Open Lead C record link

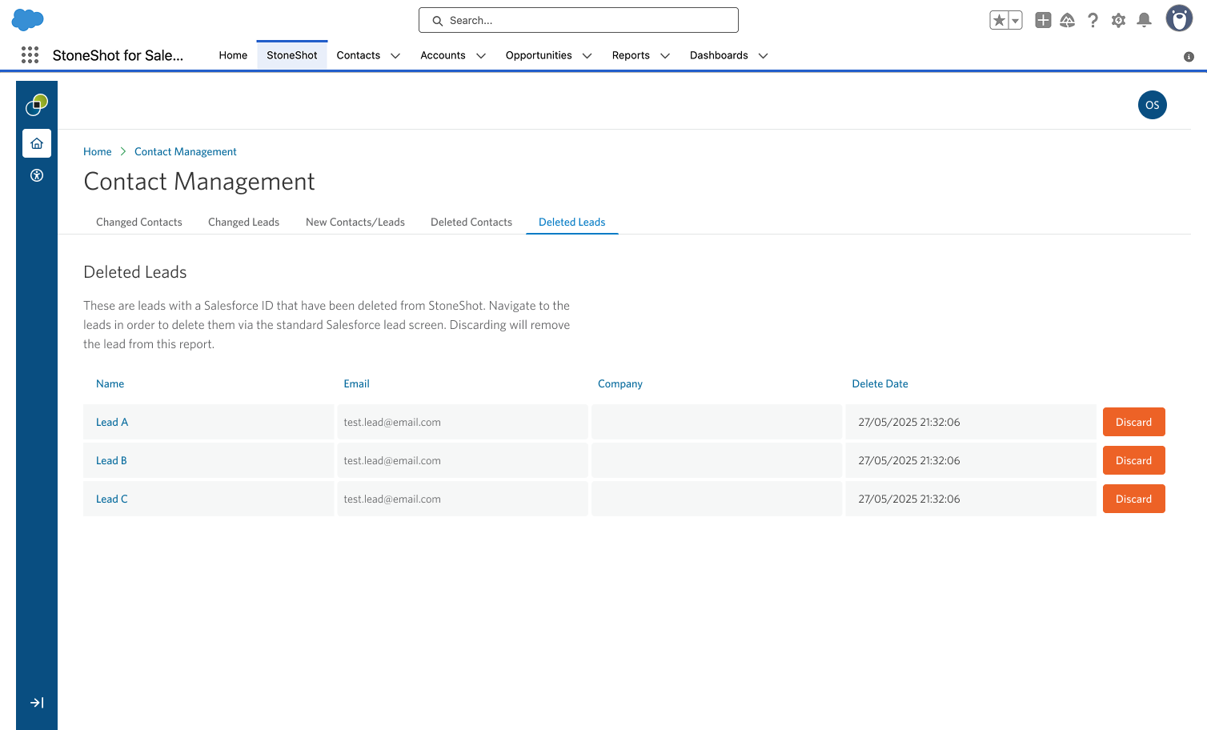112,499
